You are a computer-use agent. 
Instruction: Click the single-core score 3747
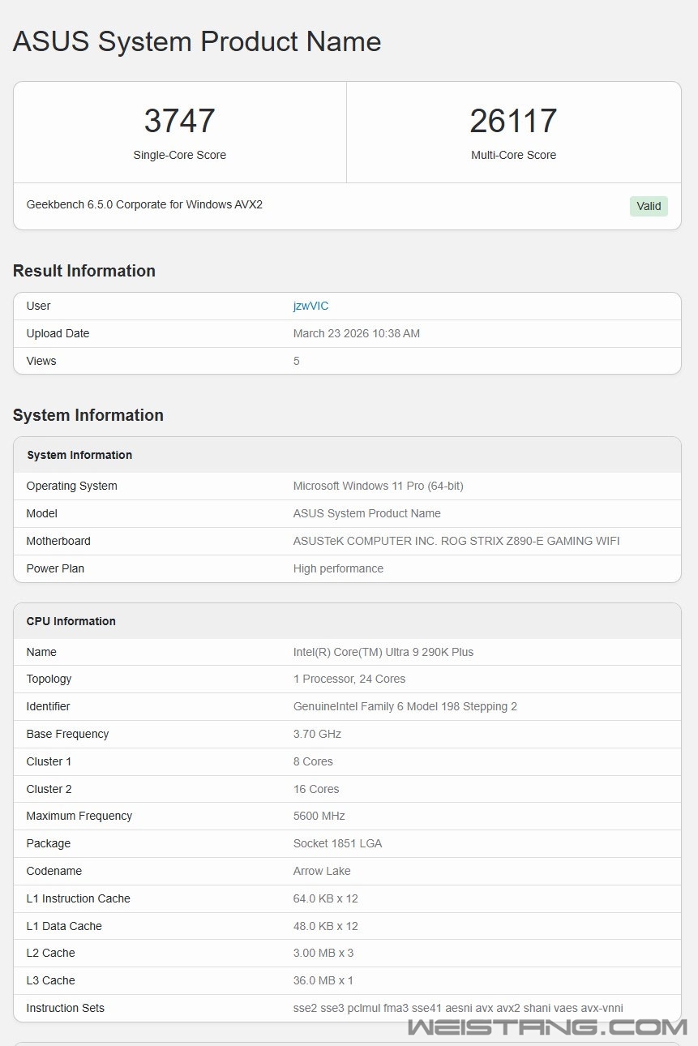click(179, 121)
